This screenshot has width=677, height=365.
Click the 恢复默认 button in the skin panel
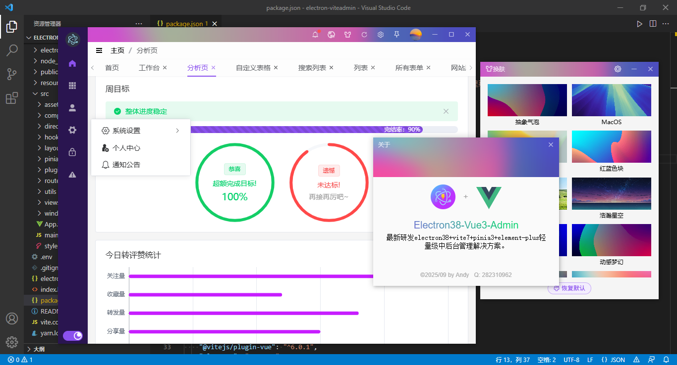point(569,288)
